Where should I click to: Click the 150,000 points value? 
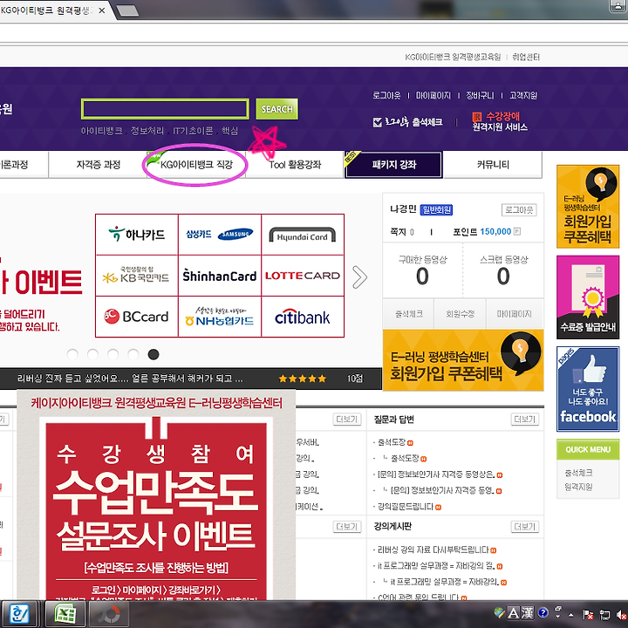[495, 231]
